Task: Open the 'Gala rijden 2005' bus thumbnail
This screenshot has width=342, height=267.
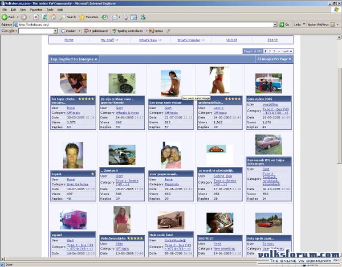Action: point(268,83)
